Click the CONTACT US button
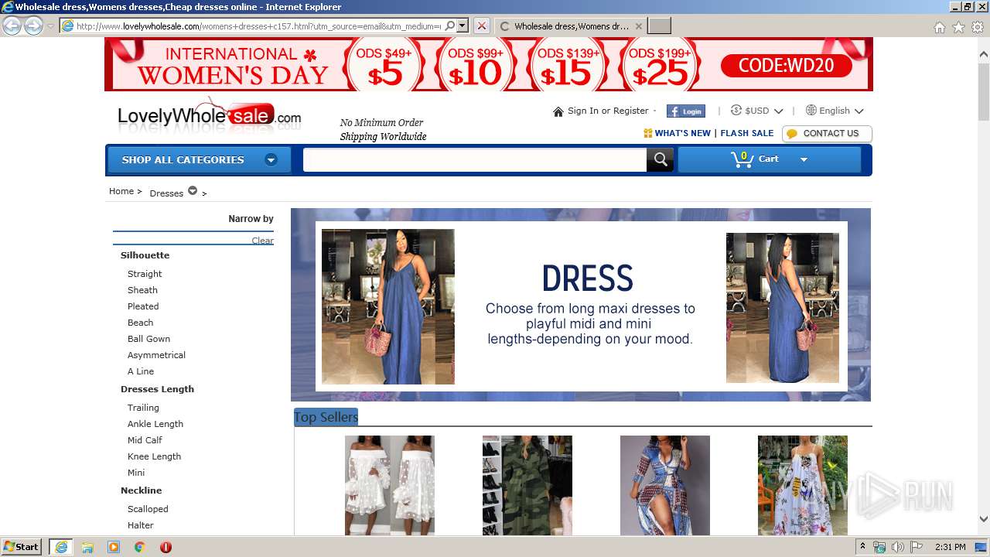This screenshot has width=990, height=557. click(827, 134)
